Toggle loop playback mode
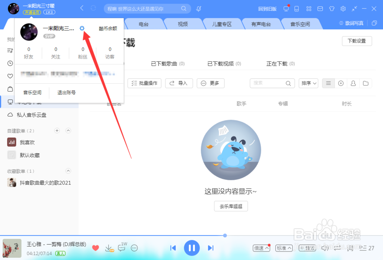The image size is (383, 260). coord(337,248)
